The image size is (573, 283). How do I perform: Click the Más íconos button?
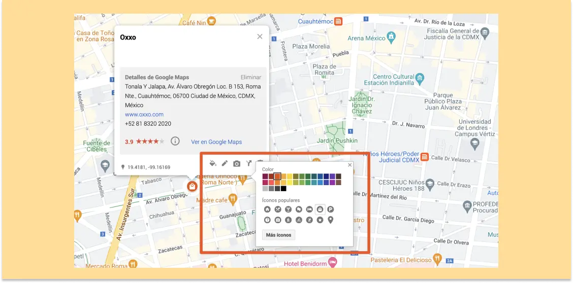279,235
